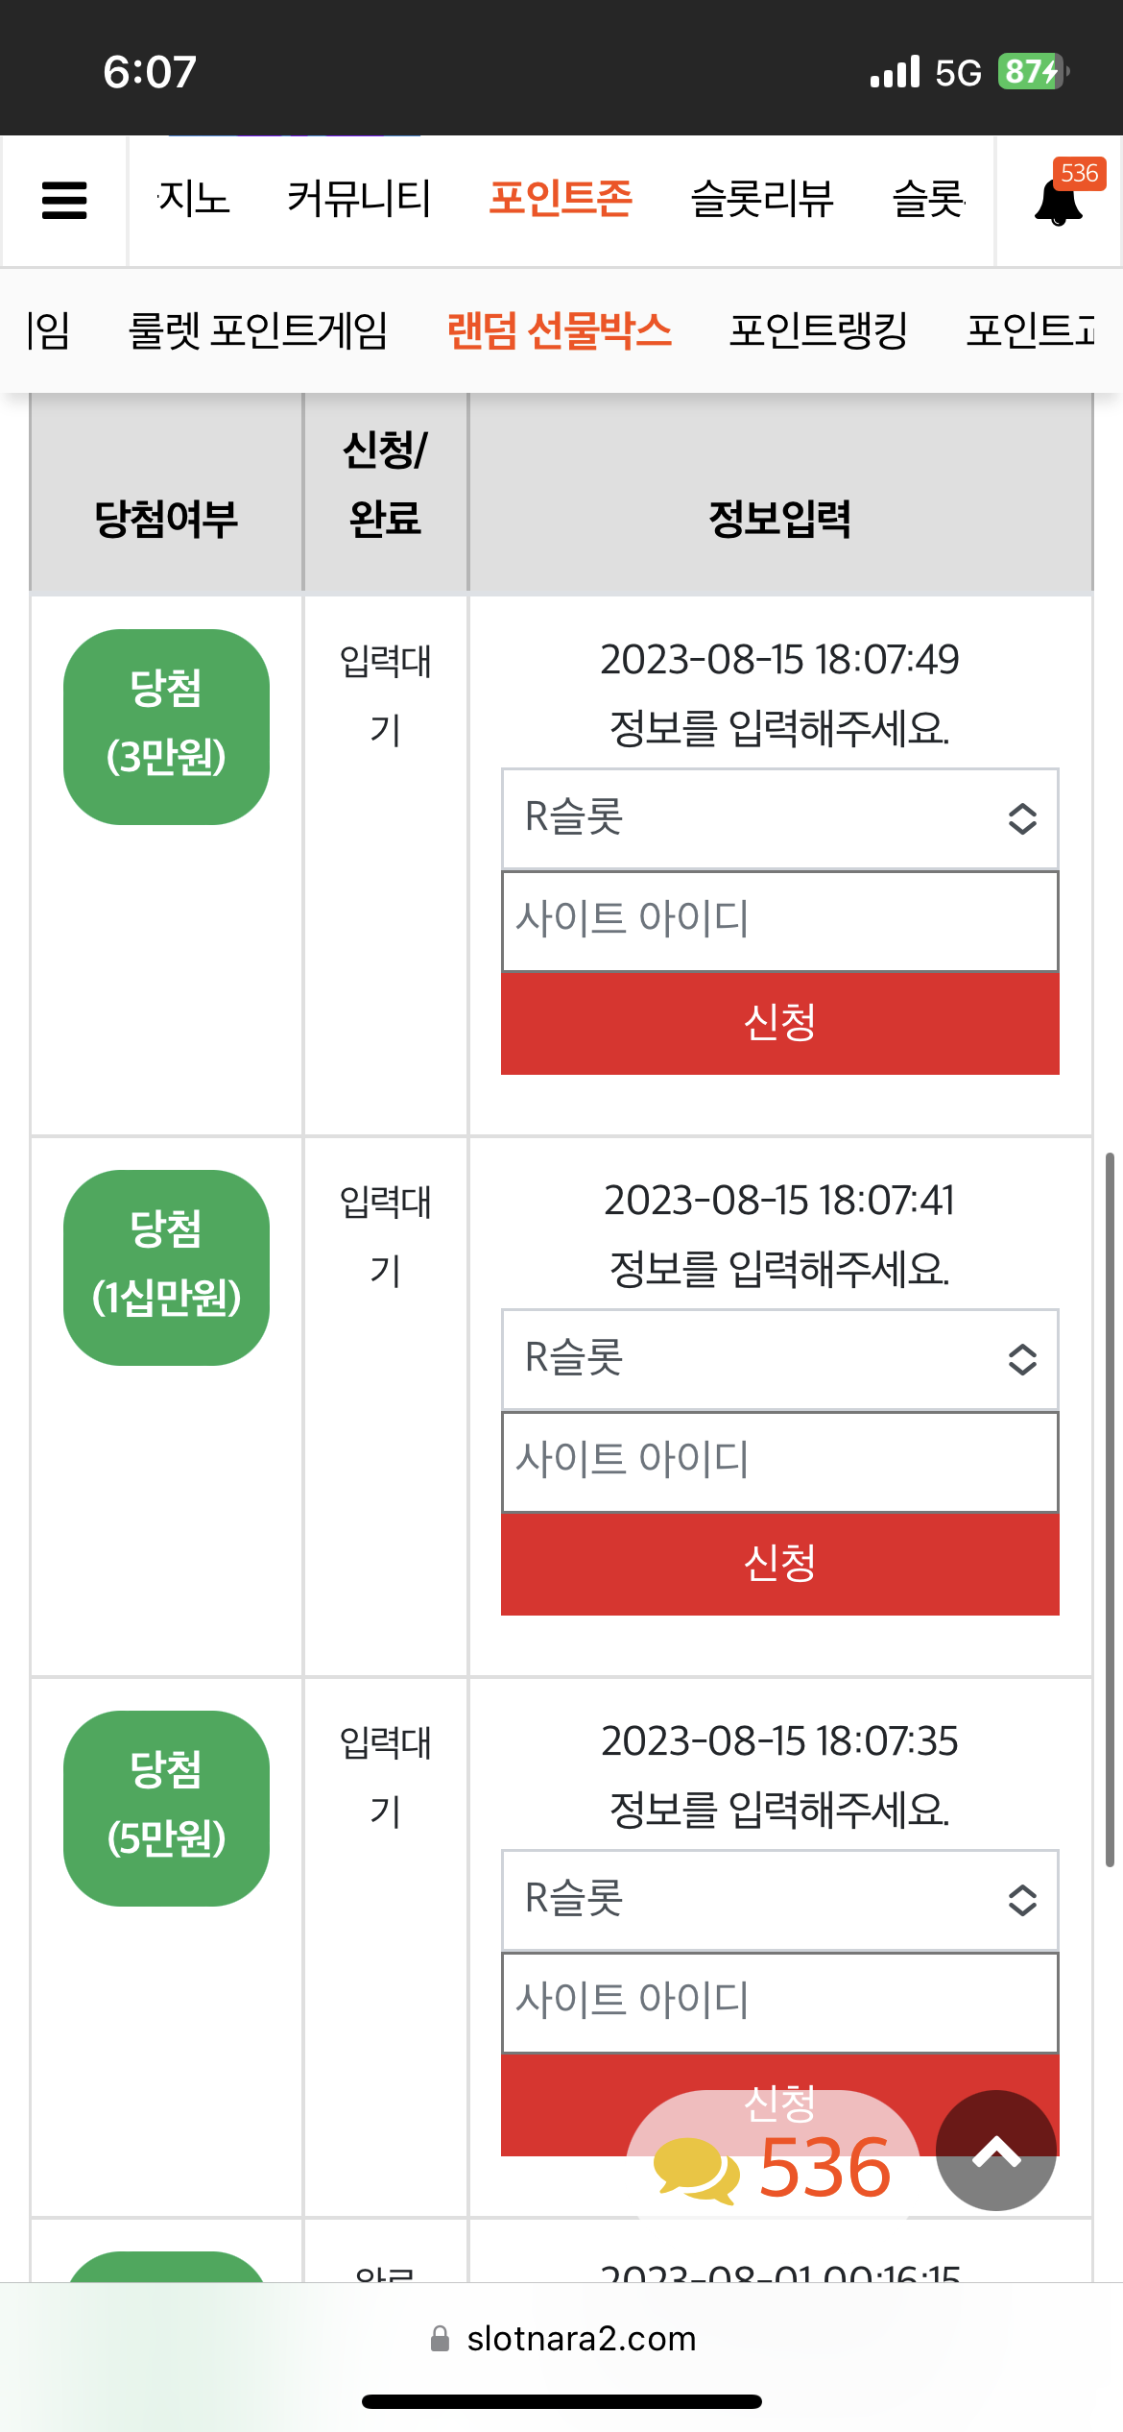Tap the slotnara2.com address bar
This screenshot has width=1123, height=2432.
(562, 2339)
